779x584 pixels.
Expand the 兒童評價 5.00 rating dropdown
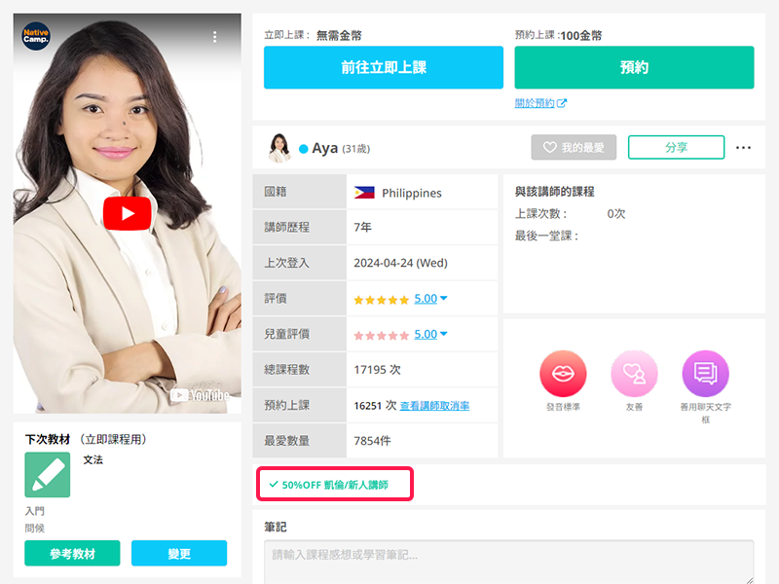[430, 334]
